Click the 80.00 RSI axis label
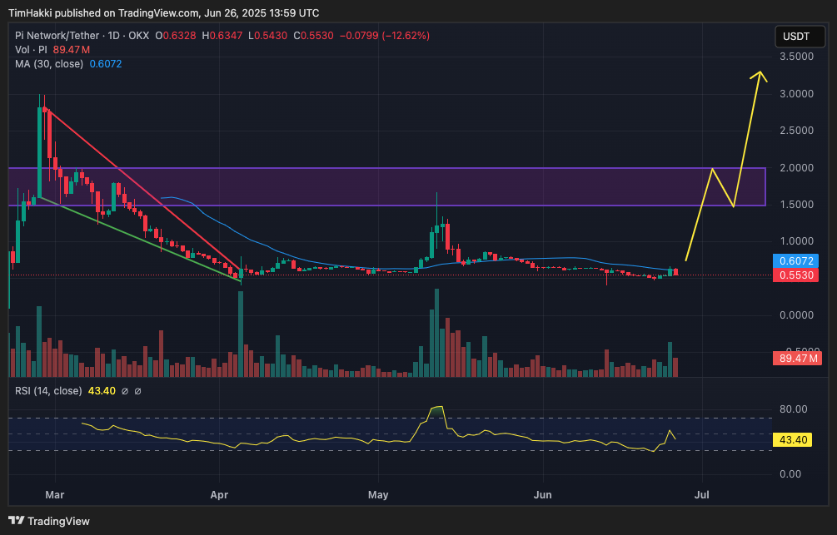Screen dimensions: 837x535 [793, 409]
